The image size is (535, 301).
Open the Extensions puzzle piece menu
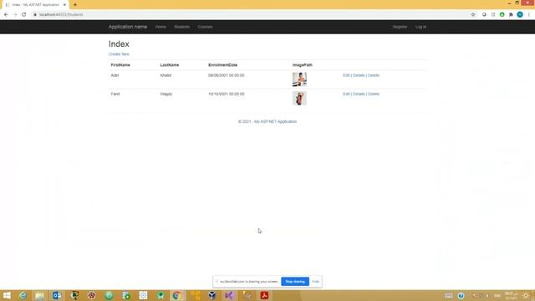(511, 15)
